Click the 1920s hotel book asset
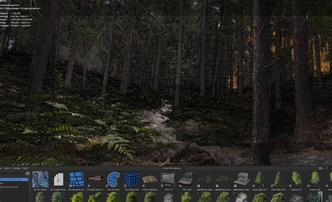 (150, 180)
